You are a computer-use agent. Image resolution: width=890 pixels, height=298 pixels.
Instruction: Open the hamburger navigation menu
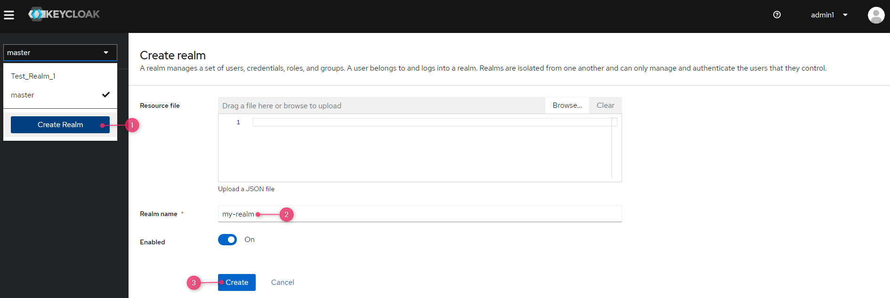pos(9,15)
